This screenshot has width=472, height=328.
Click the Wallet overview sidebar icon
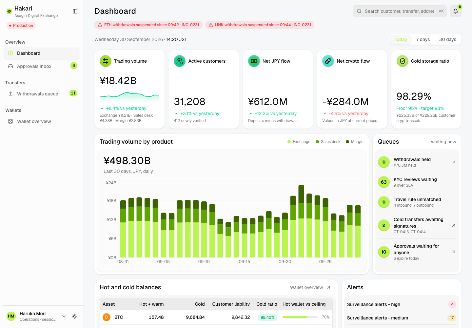coord(10,121)
